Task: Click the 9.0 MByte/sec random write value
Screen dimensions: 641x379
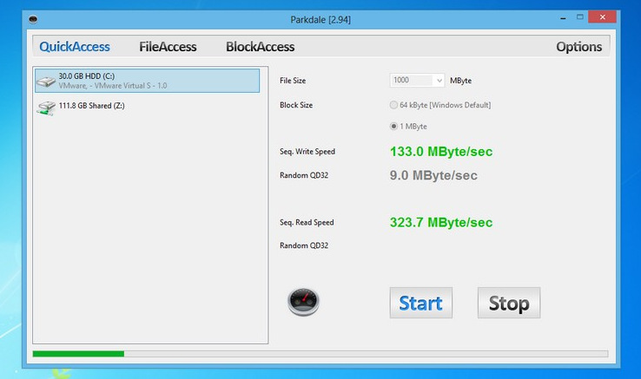Action: click(433, 175)
